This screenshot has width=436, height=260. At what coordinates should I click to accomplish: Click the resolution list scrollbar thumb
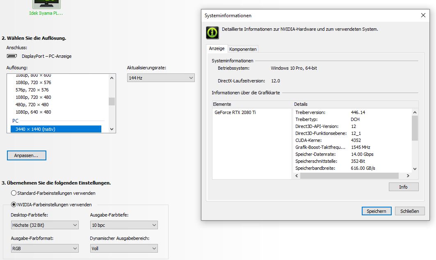pyautogui.click(x=112, y=101)
